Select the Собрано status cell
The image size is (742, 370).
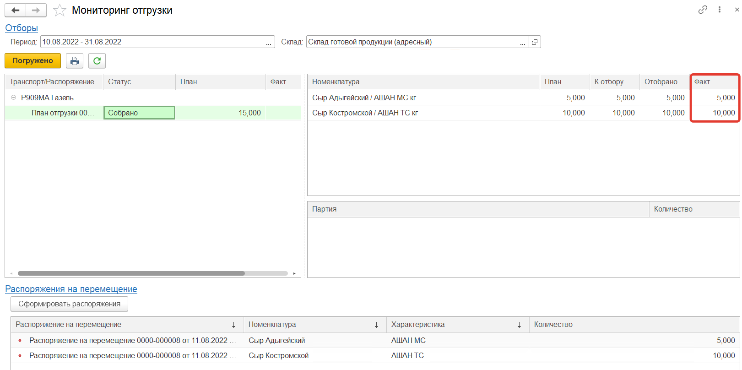(x=139, y=113)
